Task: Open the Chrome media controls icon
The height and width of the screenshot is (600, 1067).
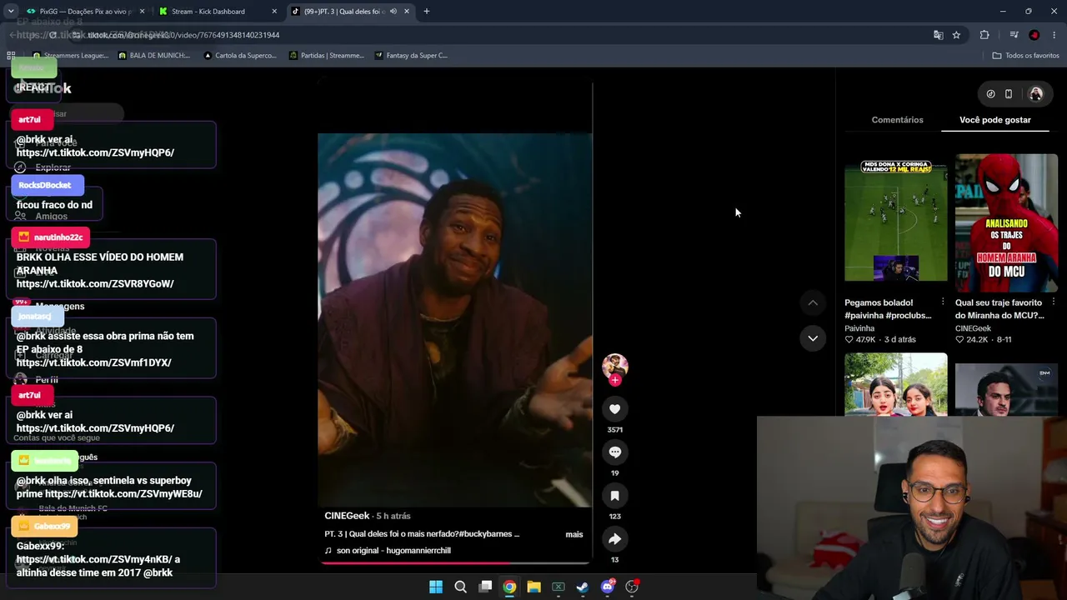Action: (x=1014, y=35)
